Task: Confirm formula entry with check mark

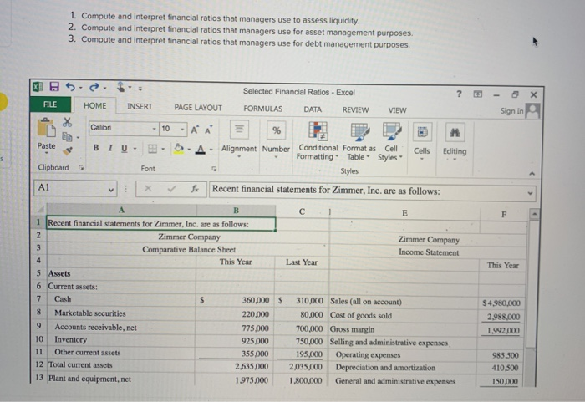Action: point(171,189)
